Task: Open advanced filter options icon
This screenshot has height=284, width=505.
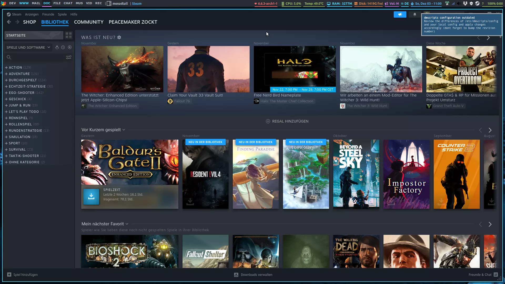Action: tap(69, 57)
